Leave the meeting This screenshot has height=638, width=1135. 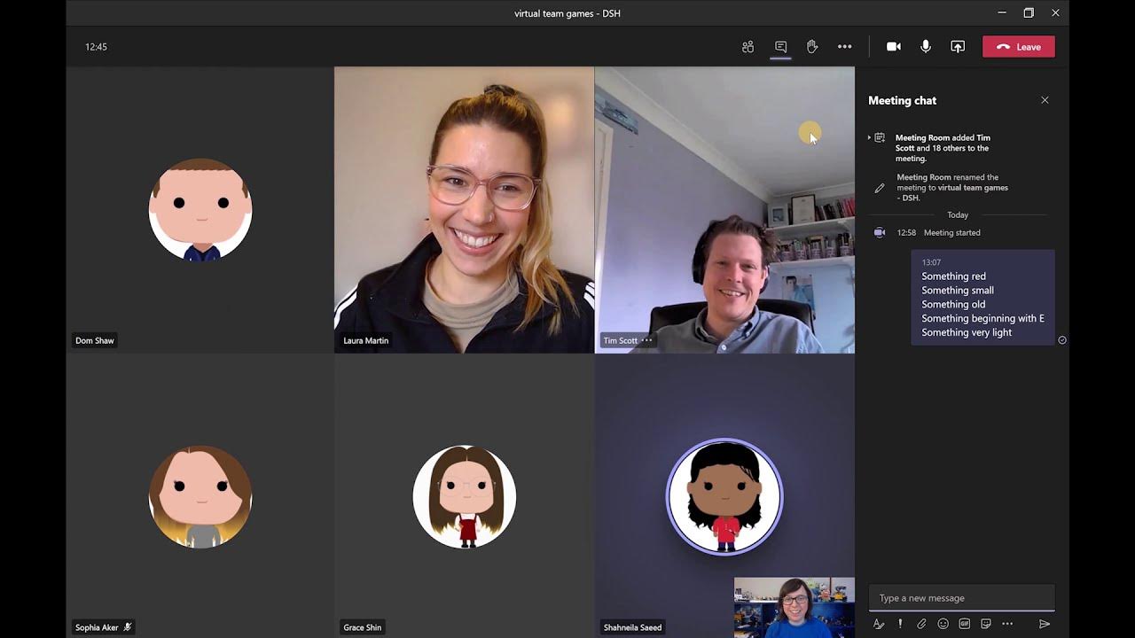point(1019,47)
